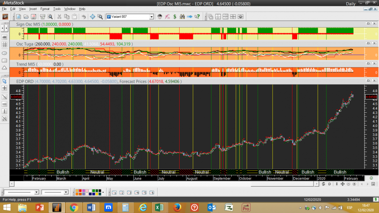Open Excel from the taskbar
Screen dimensions: 379x213
pyautogui.click(x=159, y=207)
